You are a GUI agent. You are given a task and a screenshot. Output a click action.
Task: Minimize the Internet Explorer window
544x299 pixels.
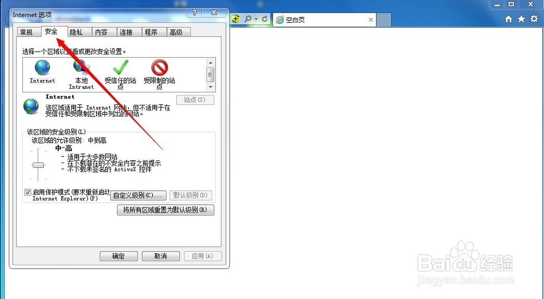(497, 4)
